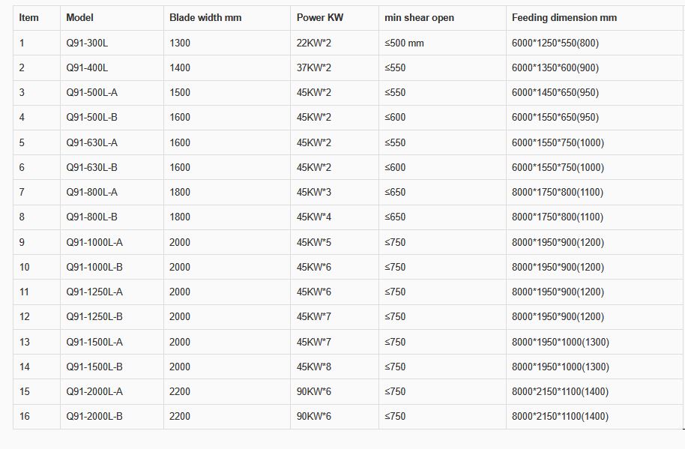The height and width of the screenshot is (449, 685).
Task: Click the "Power KW" column header
Action: click(320, 17)
